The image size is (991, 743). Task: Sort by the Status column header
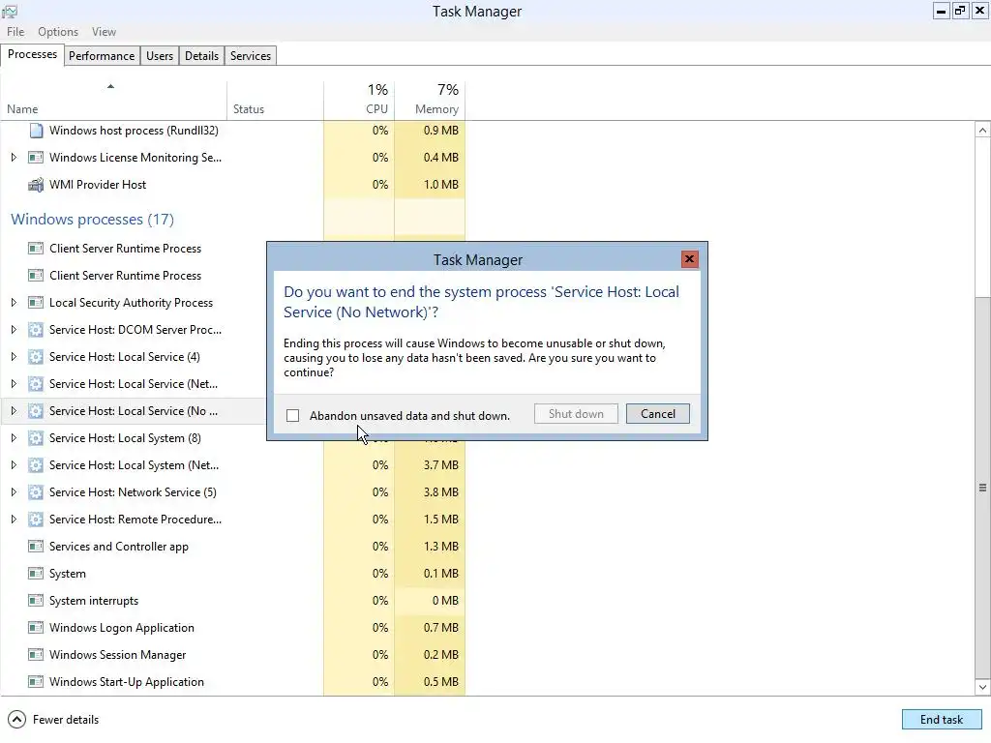[x=275, y=100]
